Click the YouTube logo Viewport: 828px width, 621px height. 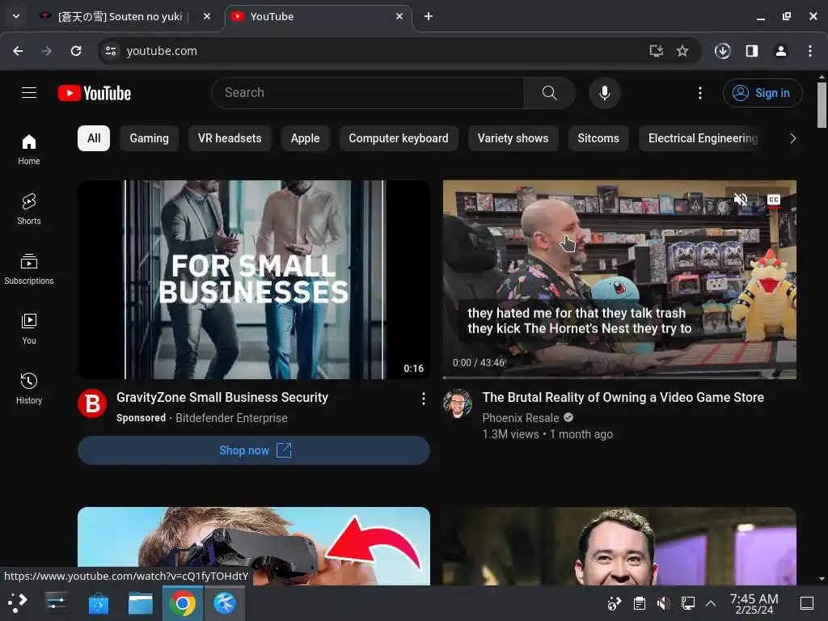click(x=95, y=93)
